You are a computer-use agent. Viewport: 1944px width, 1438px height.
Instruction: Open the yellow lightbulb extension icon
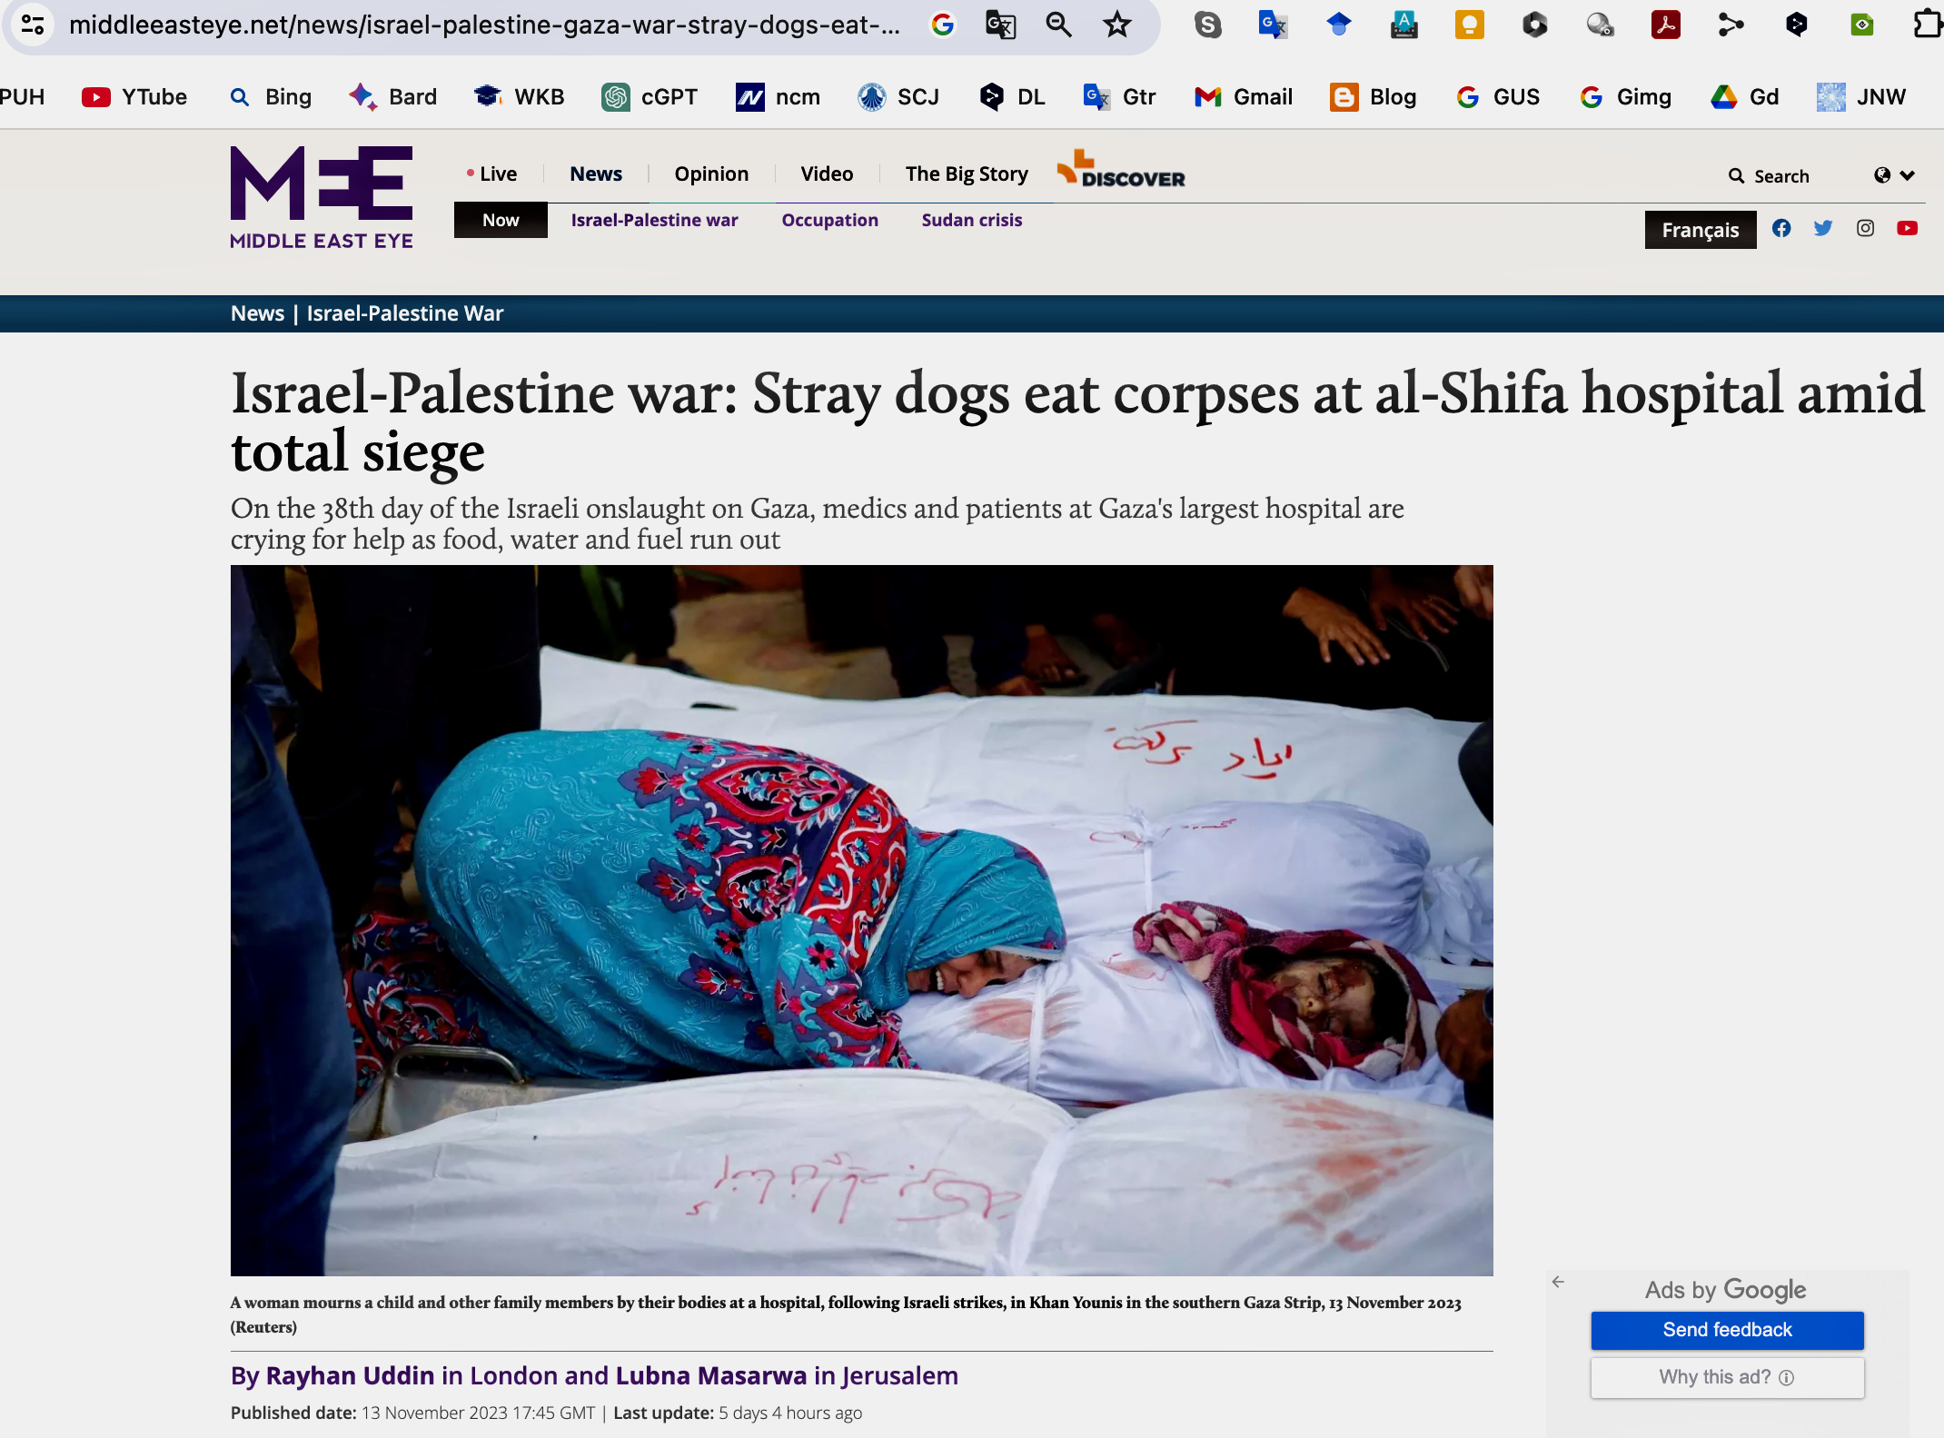[1469, 25]
